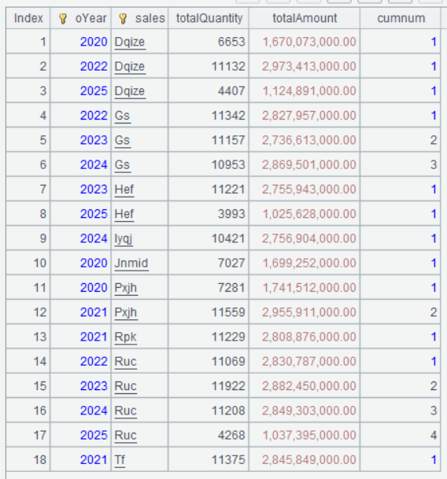Select totalQuantity cell 10421
447x479 pixels.
point(209,238)
